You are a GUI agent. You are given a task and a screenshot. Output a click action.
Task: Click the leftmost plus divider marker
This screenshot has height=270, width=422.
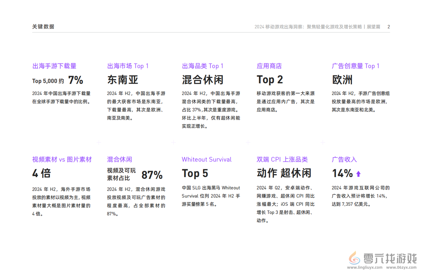click(x=98, y=142)
